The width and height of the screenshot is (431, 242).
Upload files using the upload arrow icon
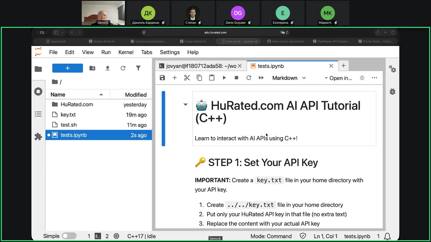coord(107,68)
